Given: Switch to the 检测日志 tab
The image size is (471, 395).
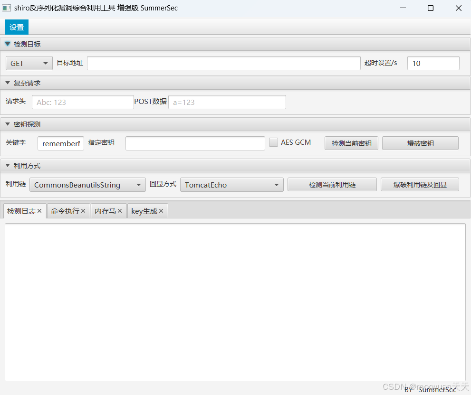Looking at the screenshot, I should point(21,211).
